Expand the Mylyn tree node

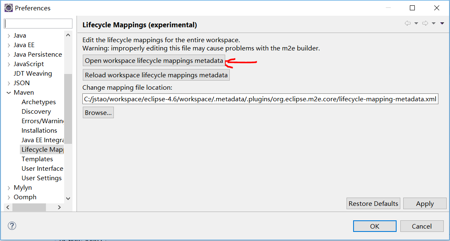pyautogui.click(x=9, y=188)
